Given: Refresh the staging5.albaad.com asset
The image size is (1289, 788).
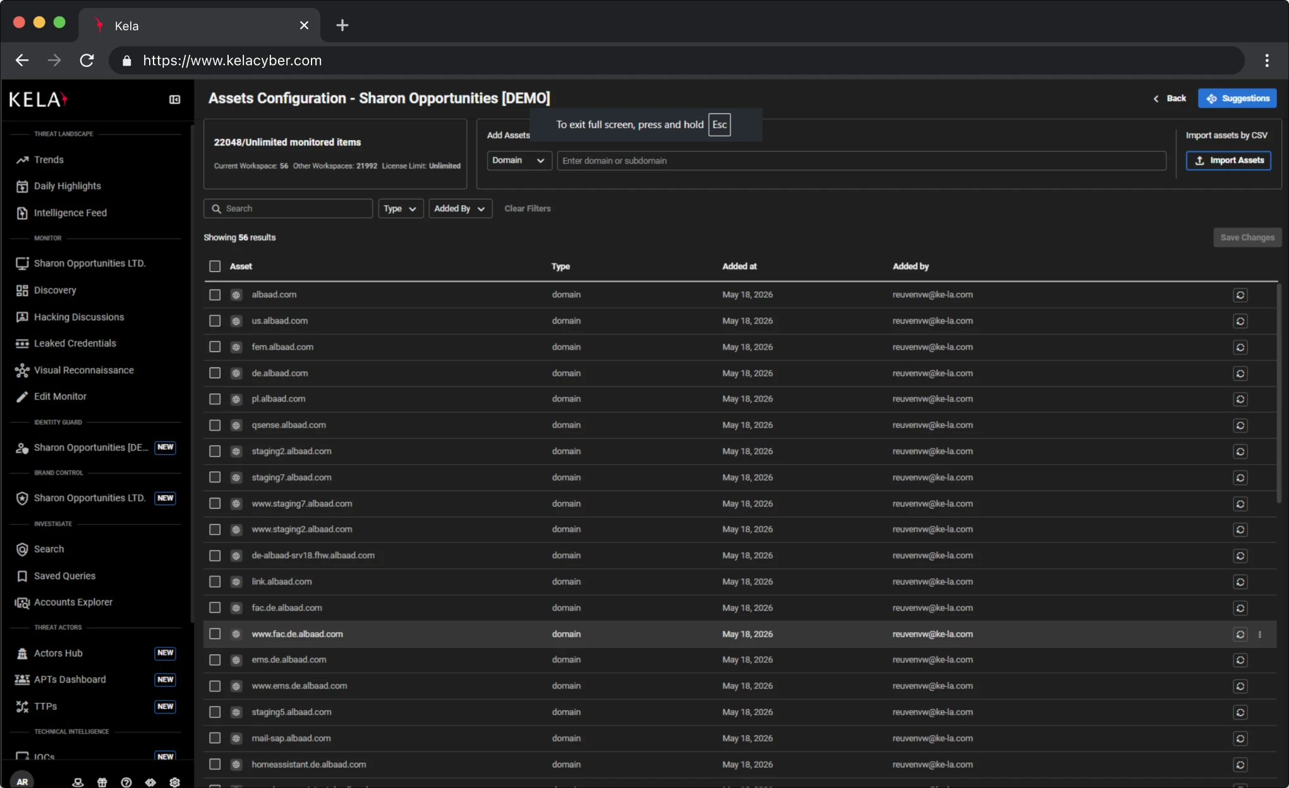Looking at the screenshot, I should (1240, 712).
